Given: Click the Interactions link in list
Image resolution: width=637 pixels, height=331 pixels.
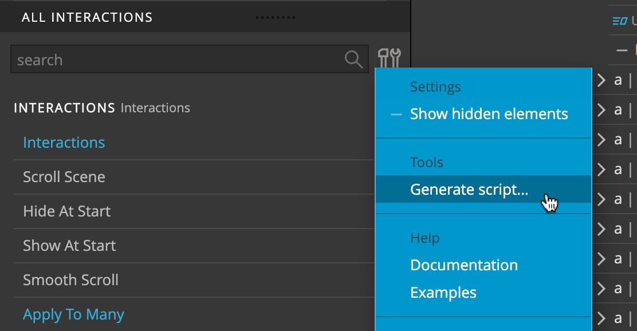Looking at the screenshot, I should click(x=64, y=143).
